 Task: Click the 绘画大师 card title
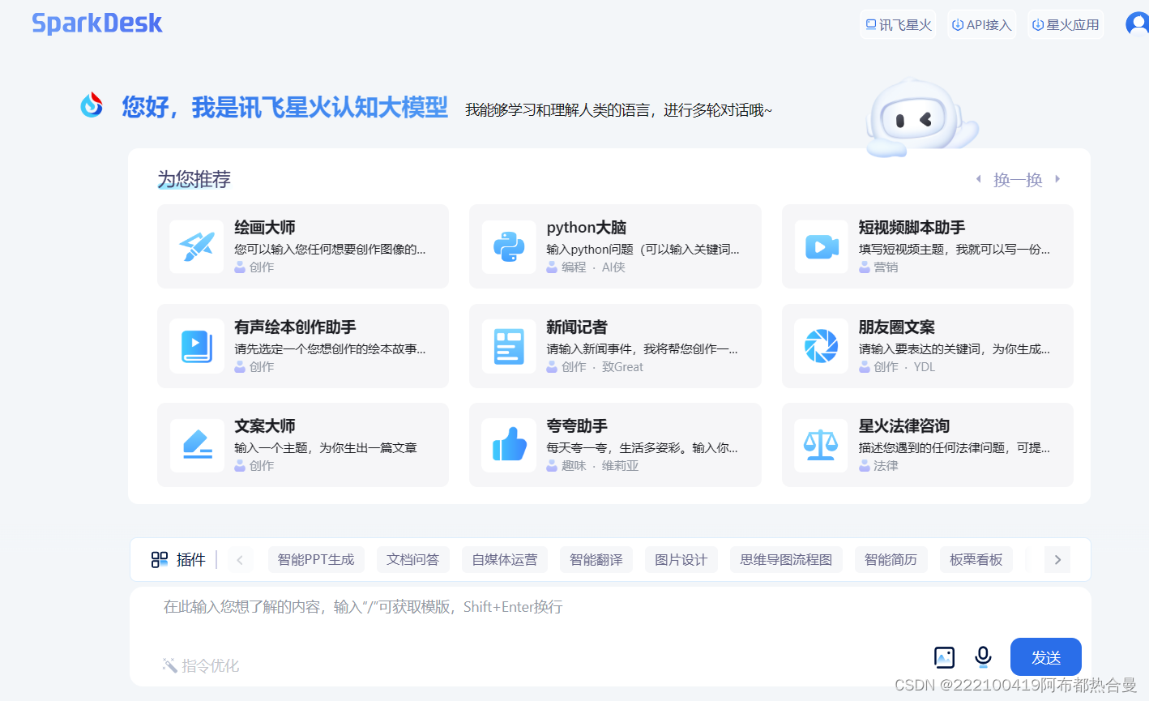point(265,228)
